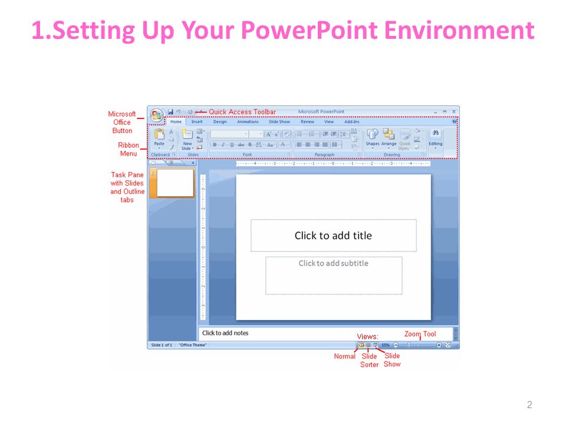566x424 pixels.
Task: Switch to Normal view in status bar
Action: 361,345
